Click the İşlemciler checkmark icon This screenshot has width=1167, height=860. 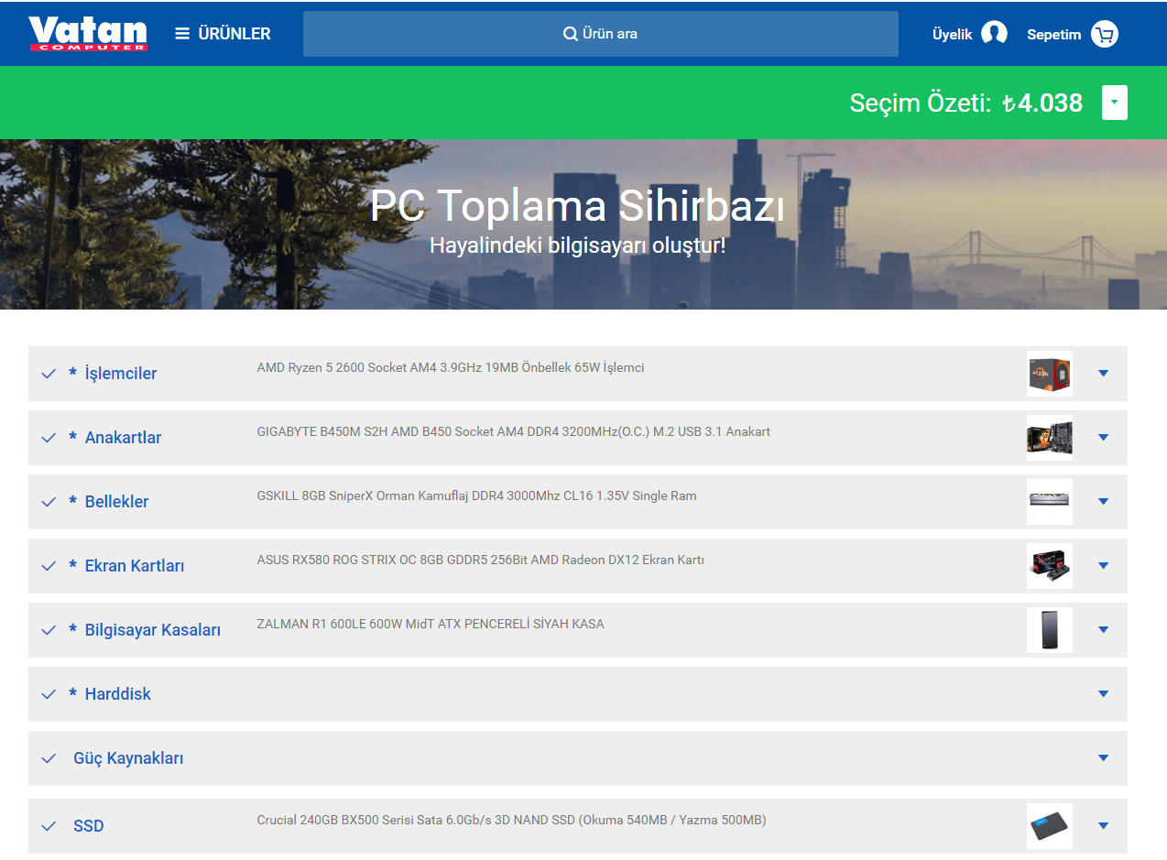[x=49, y=374]
